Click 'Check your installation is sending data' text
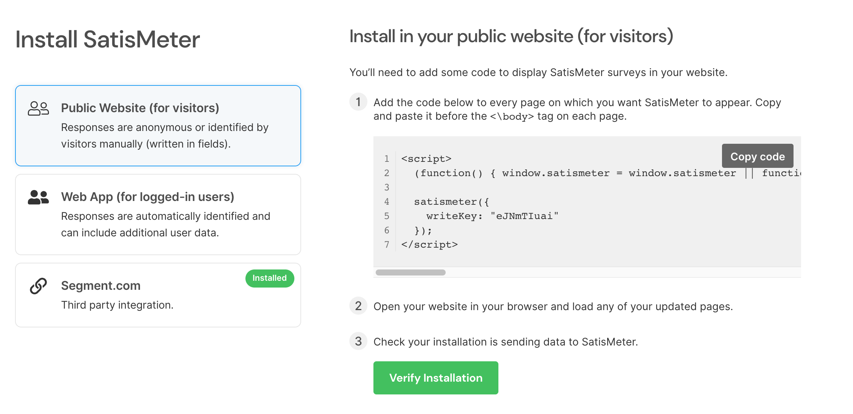Viewport: 853px width, 414px height. pos(506,342)
